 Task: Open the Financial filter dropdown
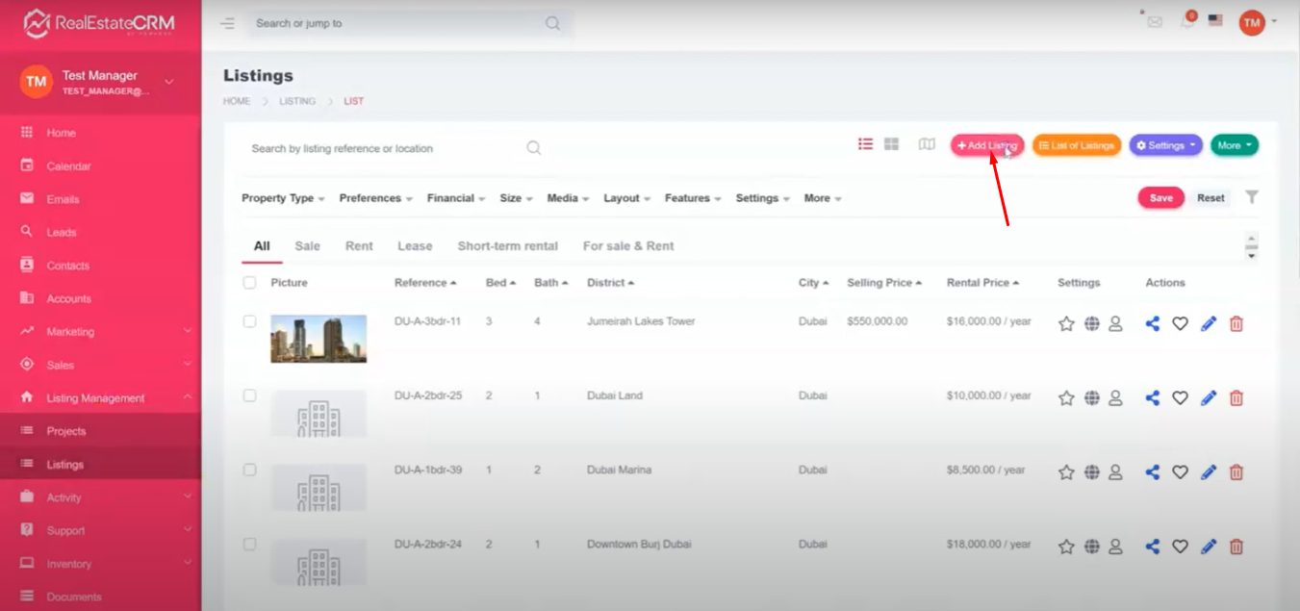tap(455, 198)
